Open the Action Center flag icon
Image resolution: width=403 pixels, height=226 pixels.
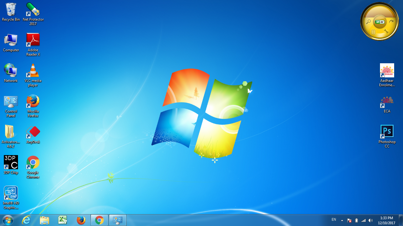[349, 220]
